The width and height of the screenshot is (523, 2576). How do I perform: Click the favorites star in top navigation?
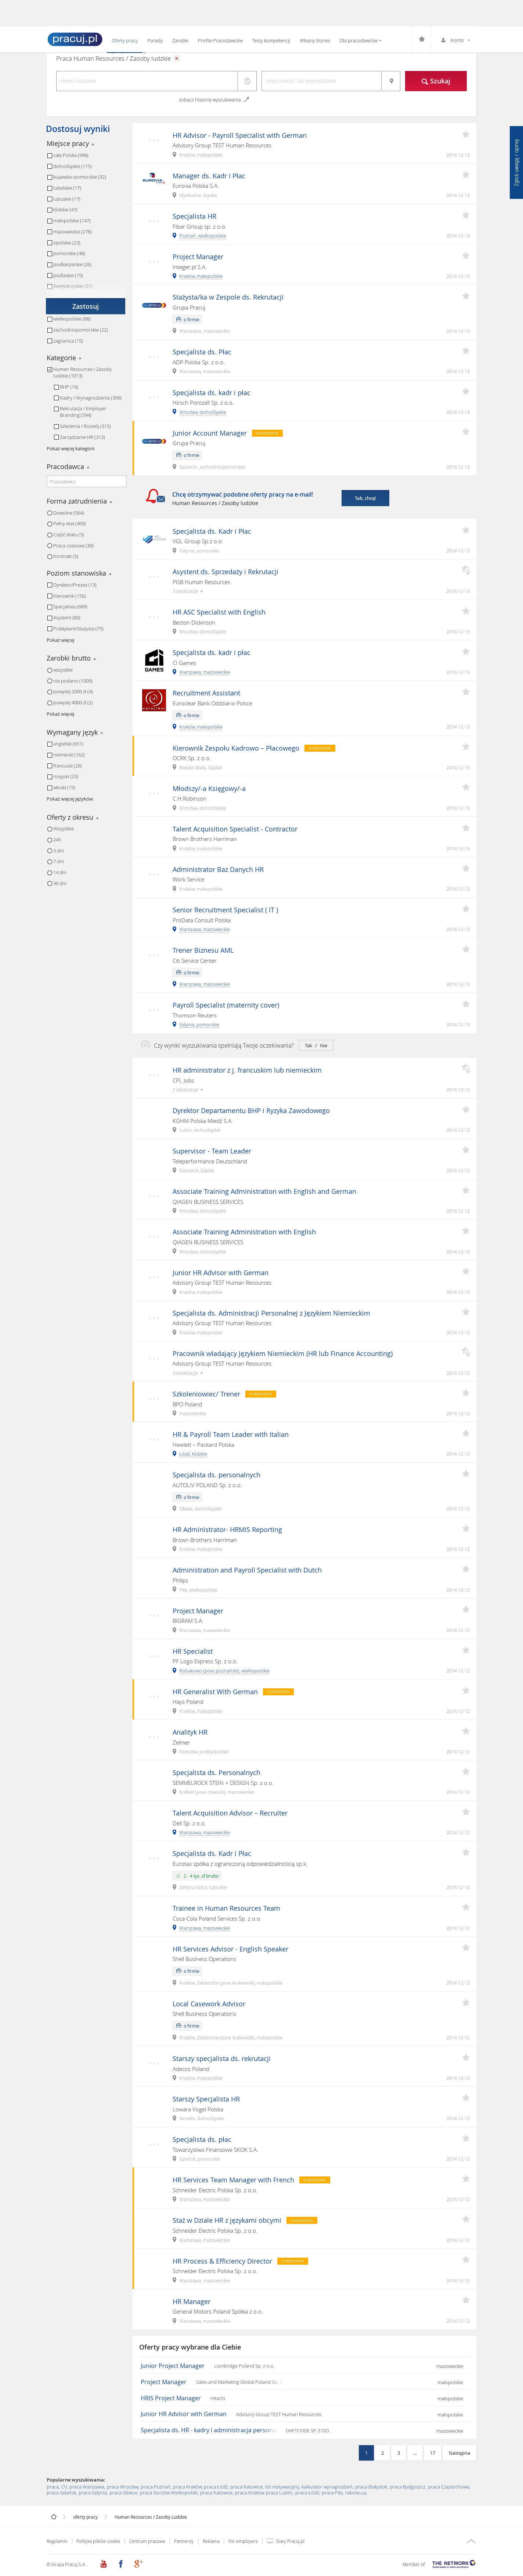point(421,40)
